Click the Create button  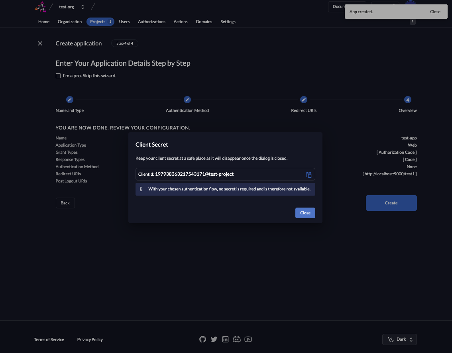[x=391, y=203]
